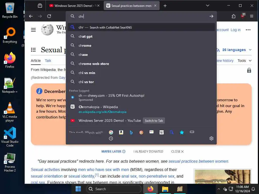
Task: Click the Log in link
Action: tap(235, 30)
